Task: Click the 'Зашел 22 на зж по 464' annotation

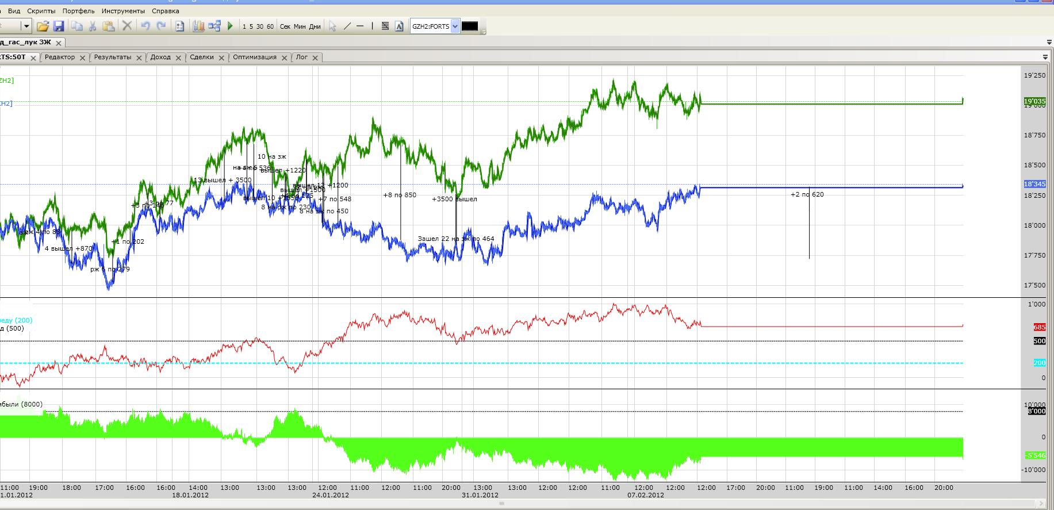Action: click(455, 239)
